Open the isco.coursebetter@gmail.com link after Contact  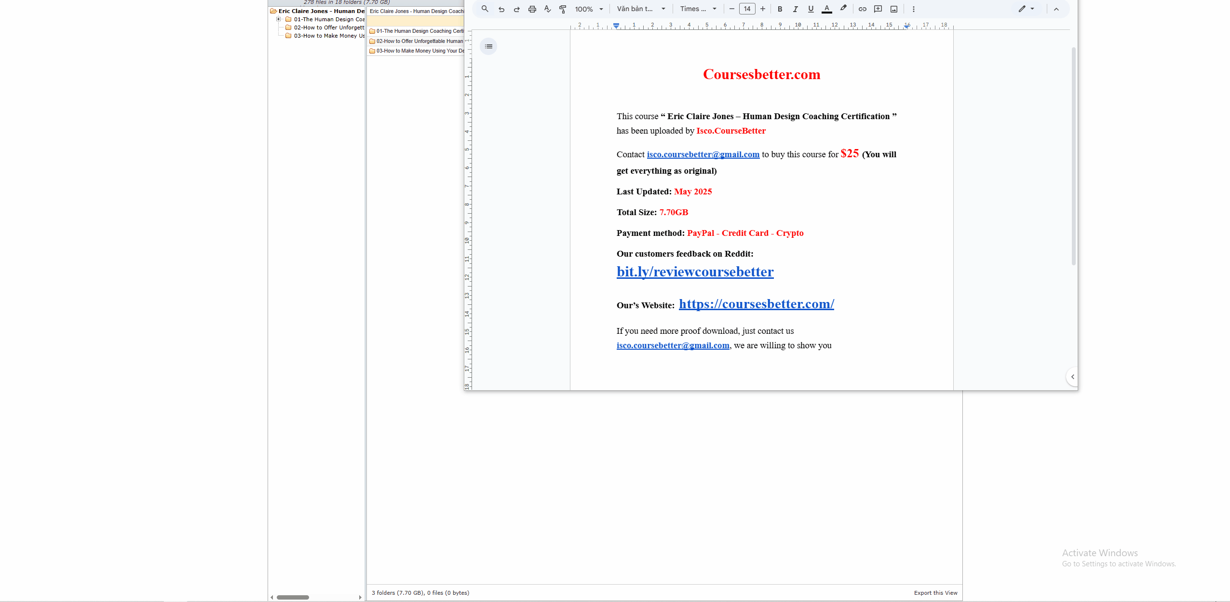click(x=703, y=154)
